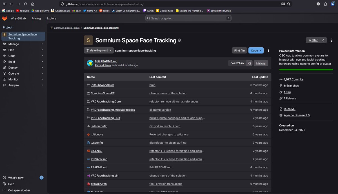Image resolution: width=338 pixels, height=194 pixels.
Task: Open the 6 Branches link
Action: [291, 86]
